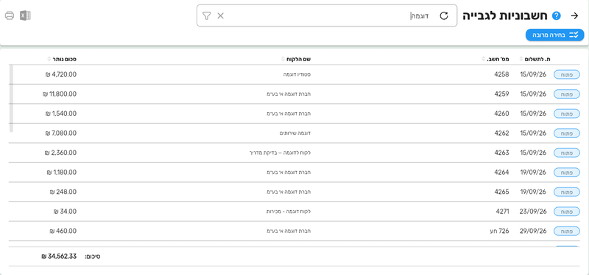Select customer לקוח לדוגמה — בדיקת מדריך row
This screenshot has height=275, width=589.
[294, 153]
